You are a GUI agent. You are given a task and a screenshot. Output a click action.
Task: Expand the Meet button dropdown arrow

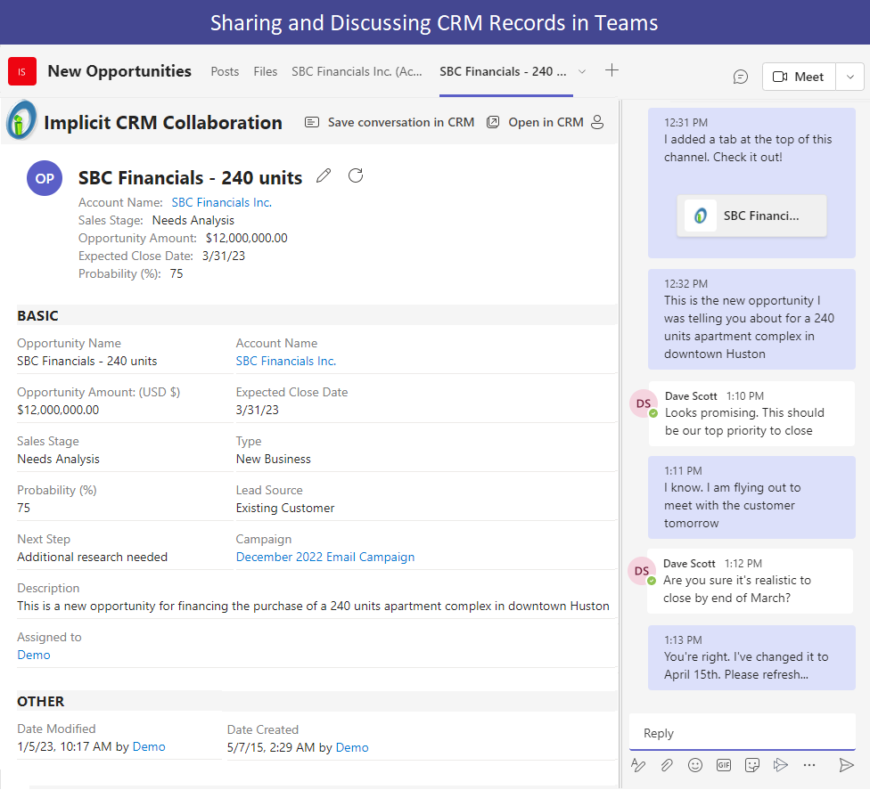point(850,77)
